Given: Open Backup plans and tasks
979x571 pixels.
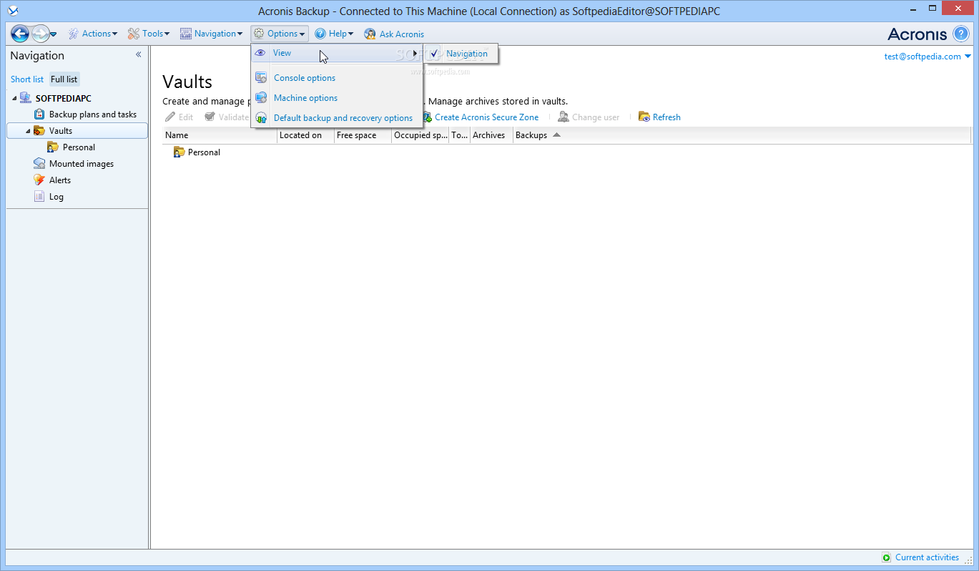Looking at the screenshot, I should pyautogui.click(x=93, y=114).
